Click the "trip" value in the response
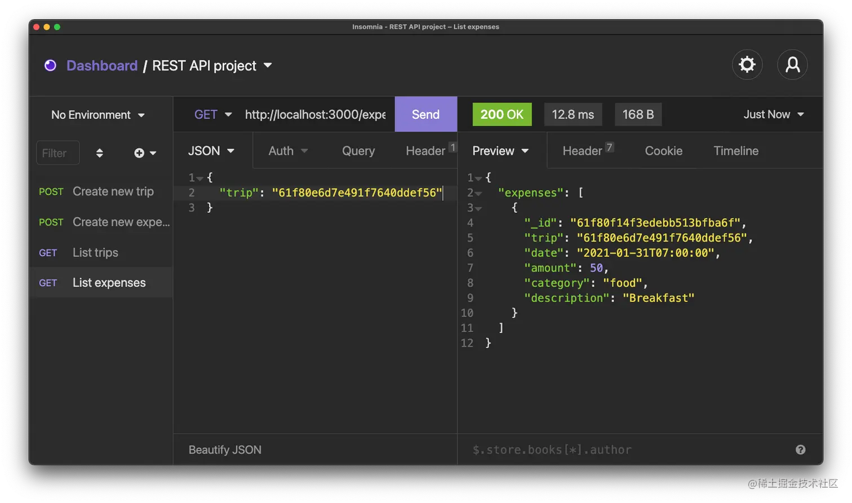The width and height of the screenshot is (852, 503). [x=662, y=238]
